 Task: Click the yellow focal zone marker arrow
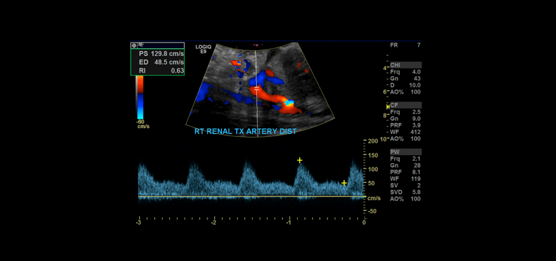[388, 107]
